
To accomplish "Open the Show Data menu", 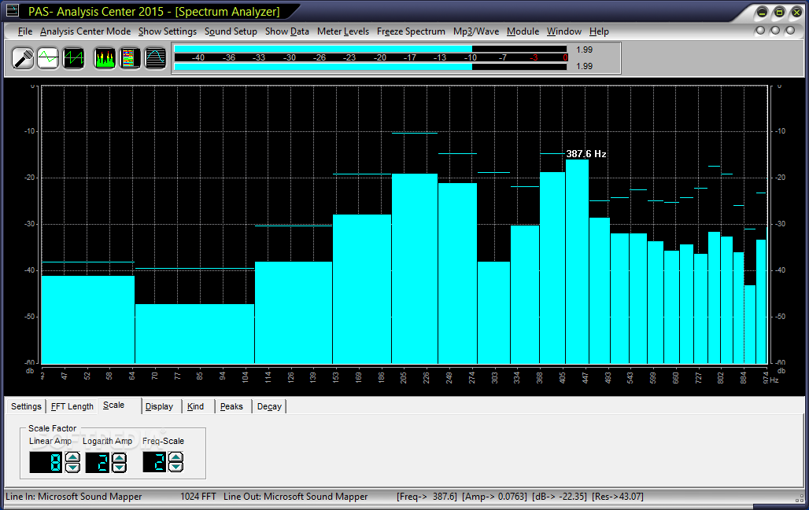I will (x=287, y=31).
